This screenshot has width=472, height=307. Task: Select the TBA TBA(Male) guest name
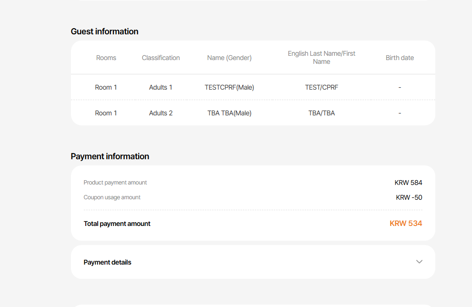[x=229, y=113]
